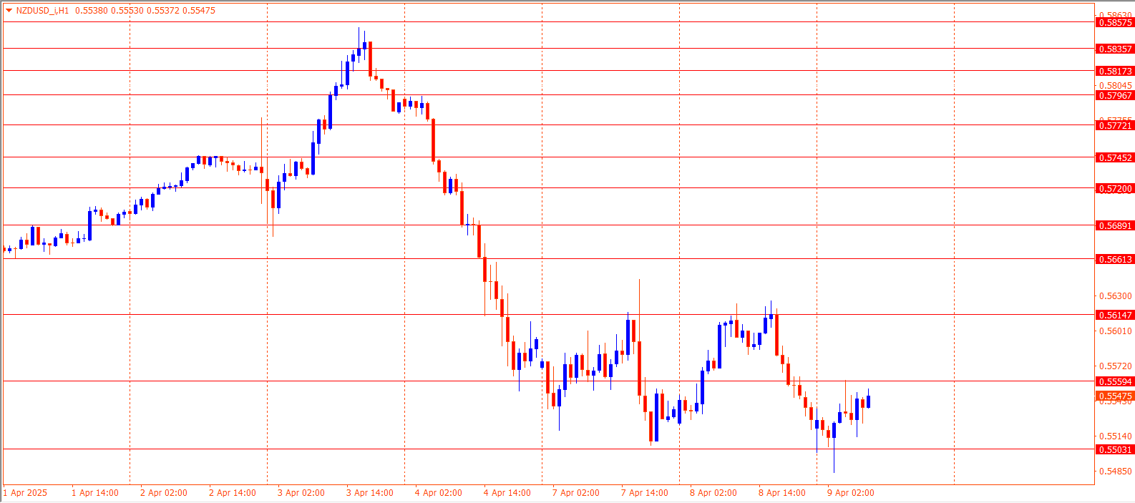Image resolution: width=1135 pixels, height=503 pixels.
Task: Click the 0.58045 price scale value
Action: 1116,86
